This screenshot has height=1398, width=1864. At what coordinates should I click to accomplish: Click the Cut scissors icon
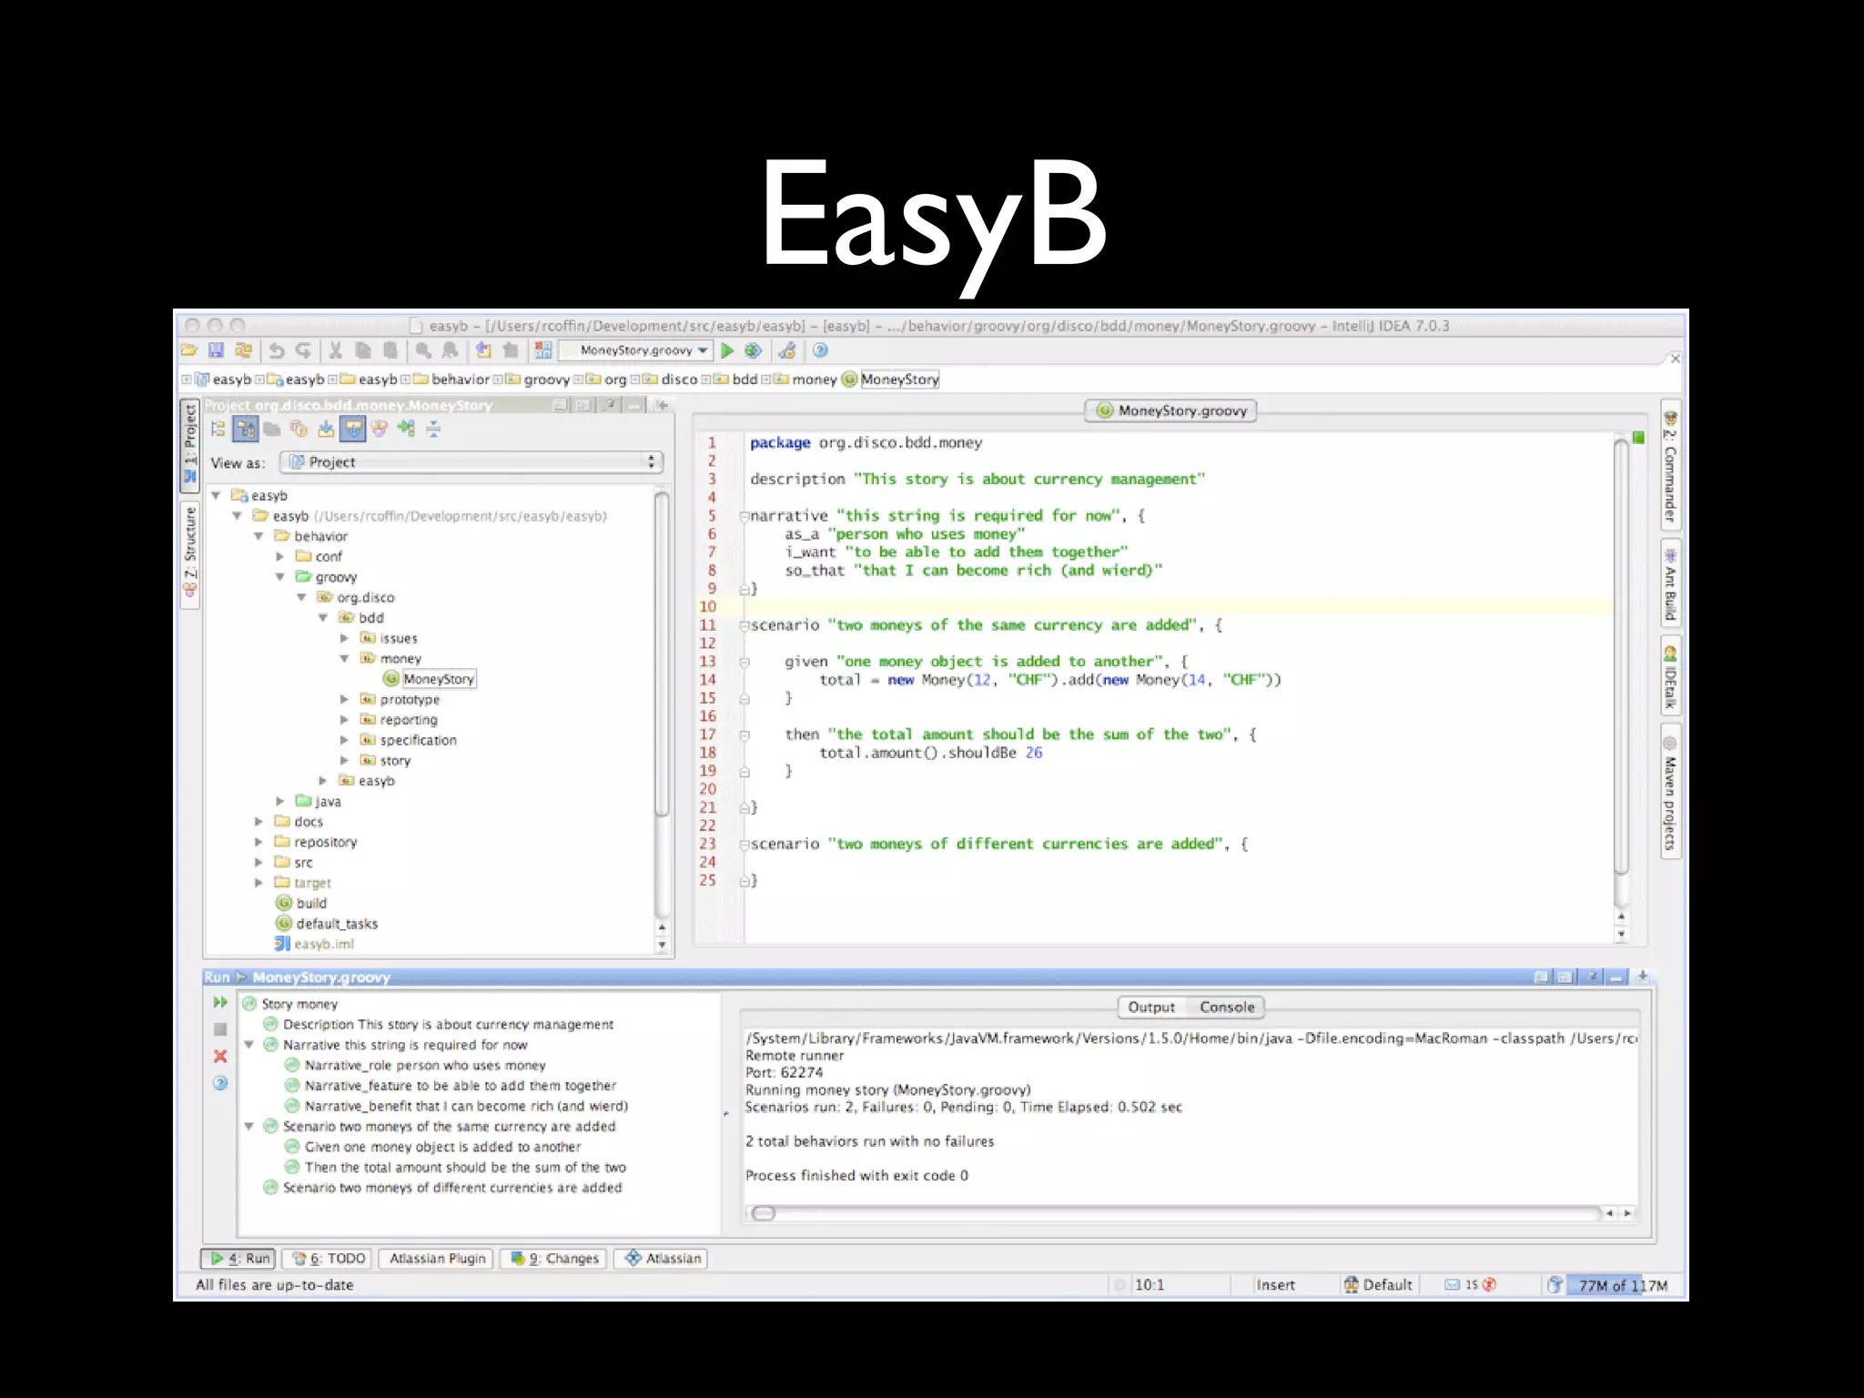[x=335, y=350]
